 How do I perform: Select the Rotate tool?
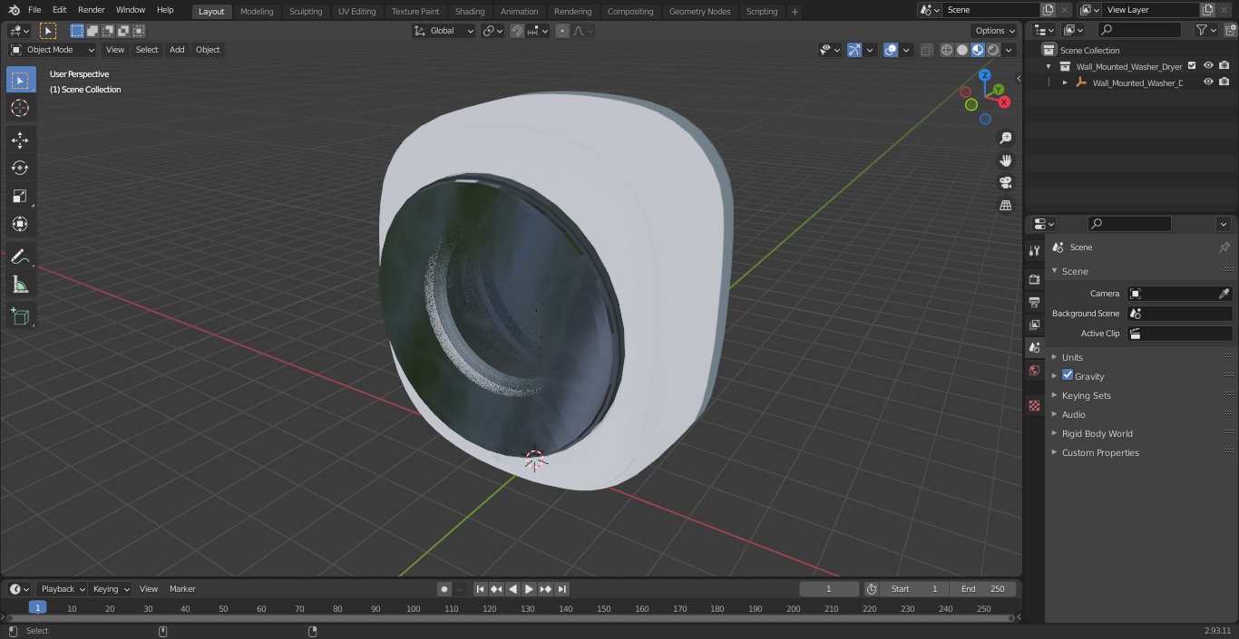(x=20, y=168)
